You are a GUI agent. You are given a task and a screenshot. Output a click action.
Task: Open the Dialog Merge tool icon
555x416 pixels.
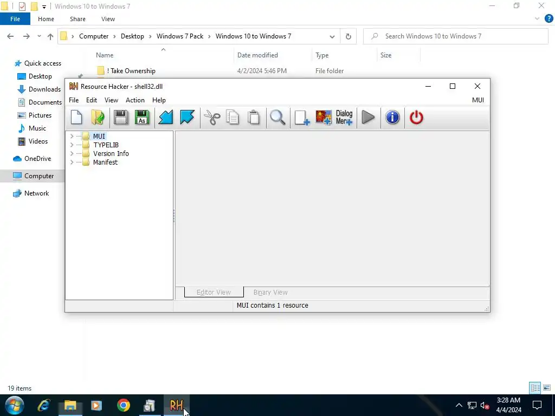point(344,118)
